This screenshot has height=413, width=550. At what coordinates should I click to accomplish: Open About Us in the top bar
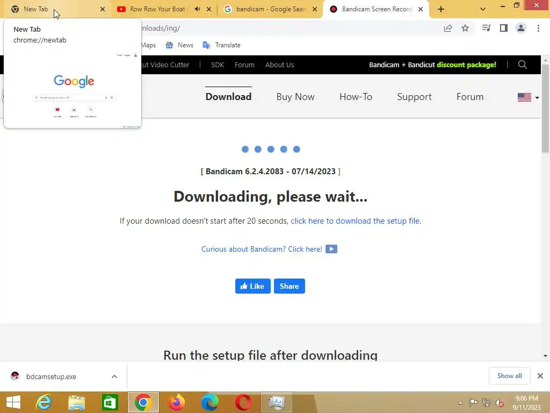279,65
